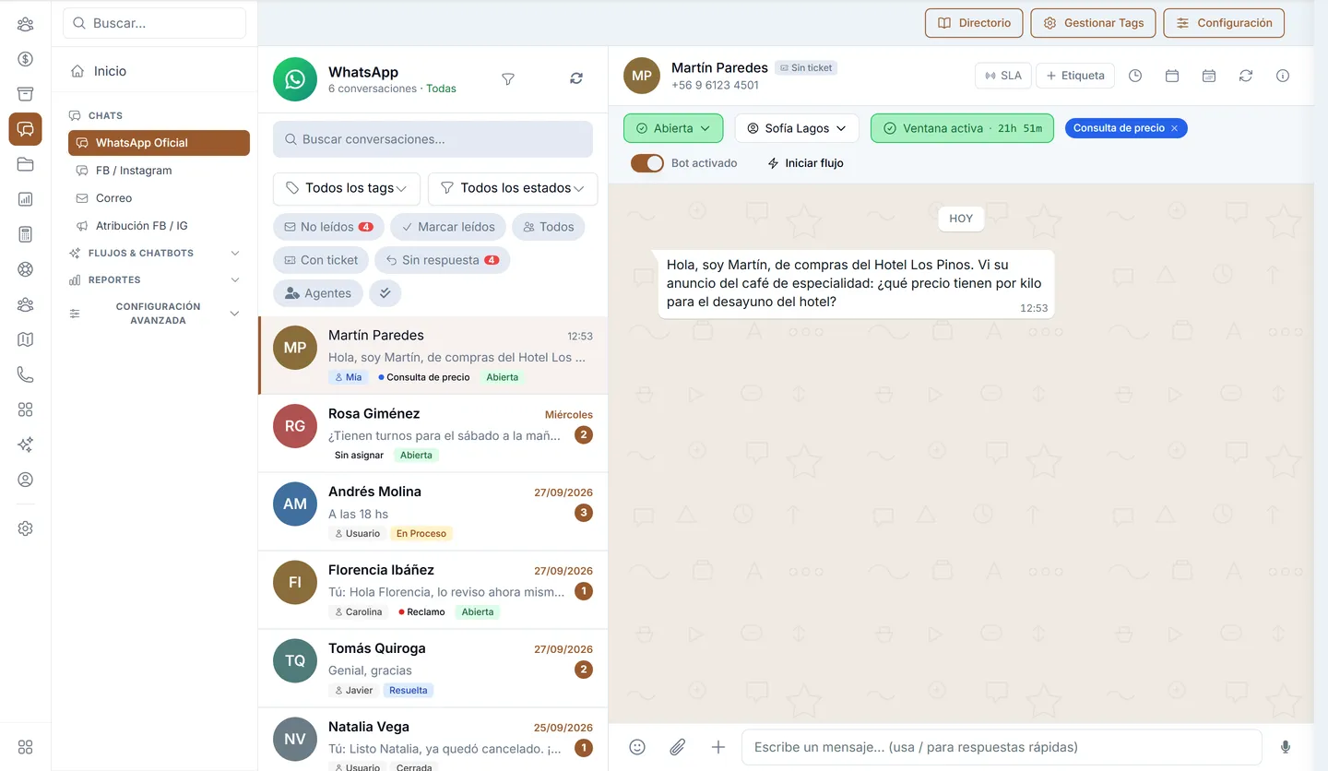Click the funnel filter icon beside WhatsApp title

point(507,79)
